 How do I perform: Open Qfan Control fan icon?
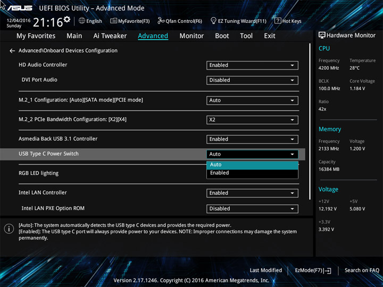161,21
